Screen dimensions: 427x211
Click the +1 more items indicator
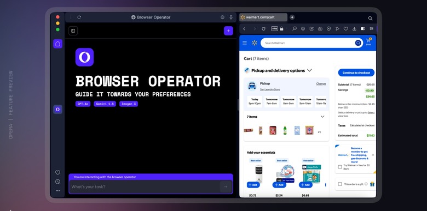pyautogui.click(x=319, y=132)
